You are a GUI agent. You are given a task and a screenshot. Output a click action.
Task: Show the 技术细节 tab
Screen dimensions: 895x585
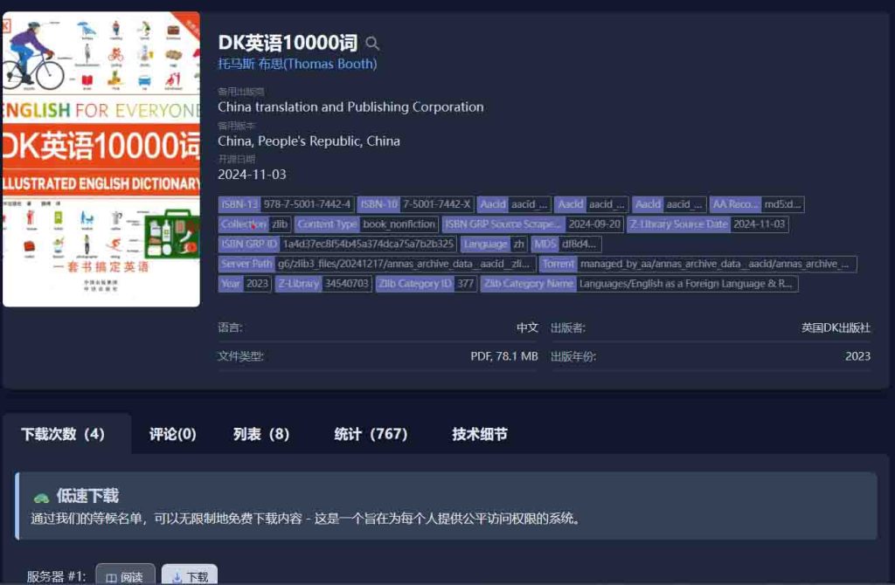click(x=479, y=434)
